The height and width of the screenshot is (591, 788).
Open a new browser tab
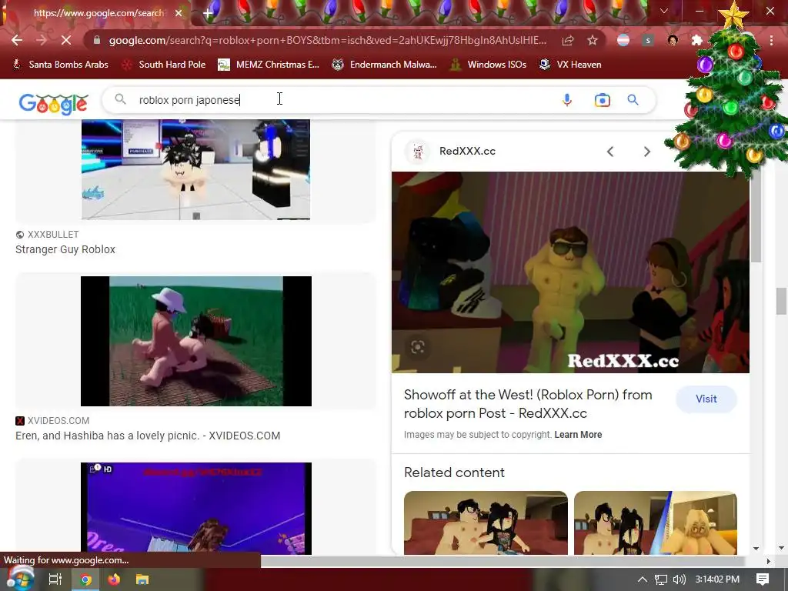coord(208,13)
